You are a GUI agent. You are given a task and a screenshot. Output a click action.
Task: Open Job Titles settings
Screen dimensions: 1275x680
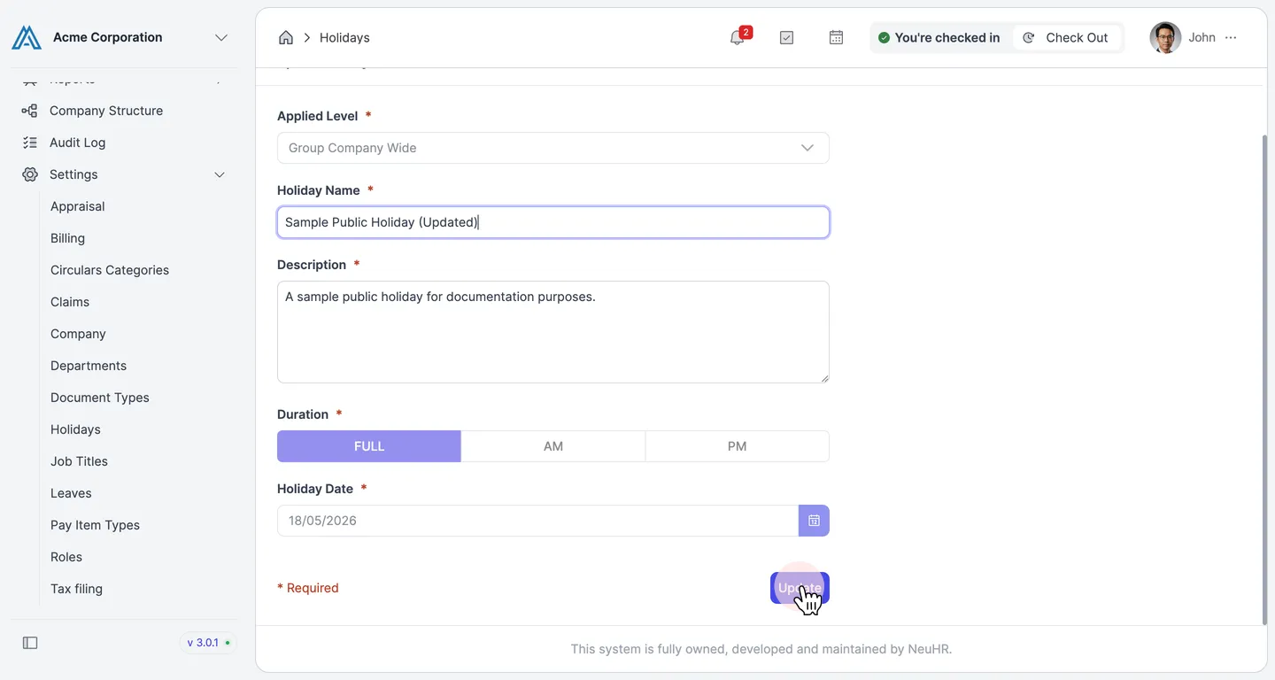point(79,461)
